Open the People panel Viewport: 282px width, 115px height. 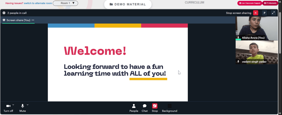(134, 108)
